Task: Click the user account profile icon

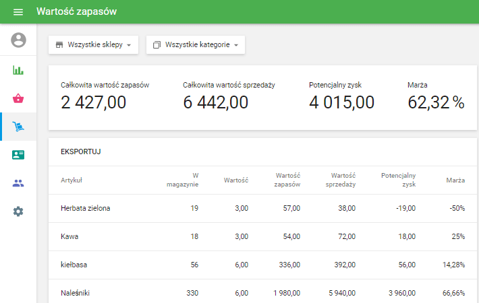Action: [18, 40]
